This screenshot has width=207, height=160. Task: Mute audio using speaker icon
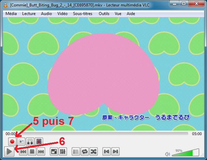point(168,154)
